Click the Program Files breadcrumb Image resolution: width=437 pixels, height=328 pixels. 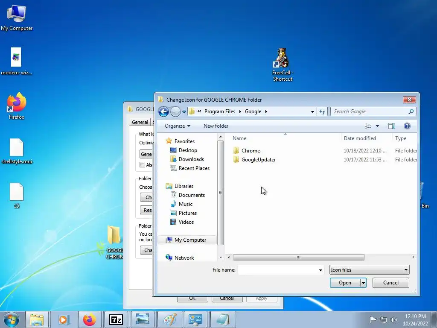point(220,111)
